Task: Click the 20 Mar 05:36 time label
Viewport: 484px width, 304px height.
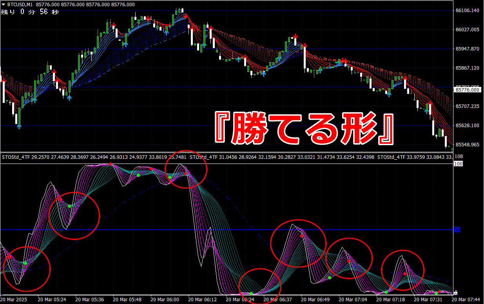Action: tap(89, 299)
